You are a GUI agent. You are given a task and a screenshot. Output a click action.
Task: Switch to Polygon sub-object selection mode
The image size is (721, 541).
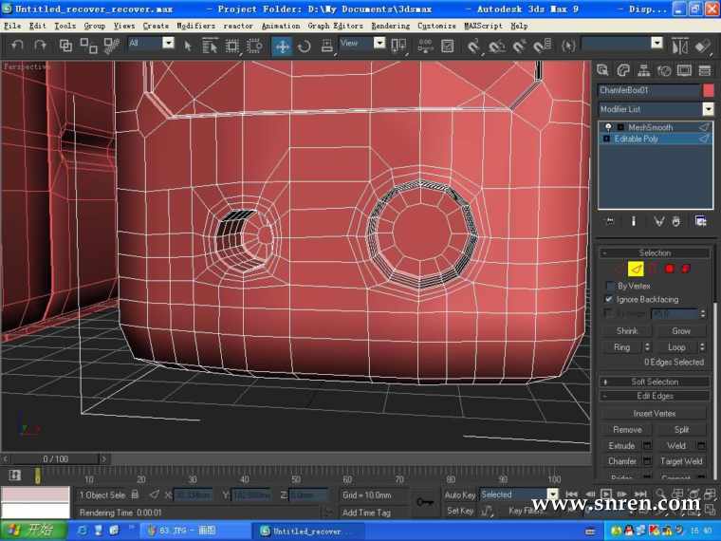pos(669,269)
